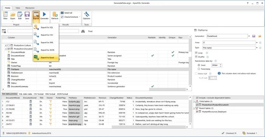This screenshot has height=137, width=265.
Task: Save the generator with the floppy disk icon
Action: (254, 36)
